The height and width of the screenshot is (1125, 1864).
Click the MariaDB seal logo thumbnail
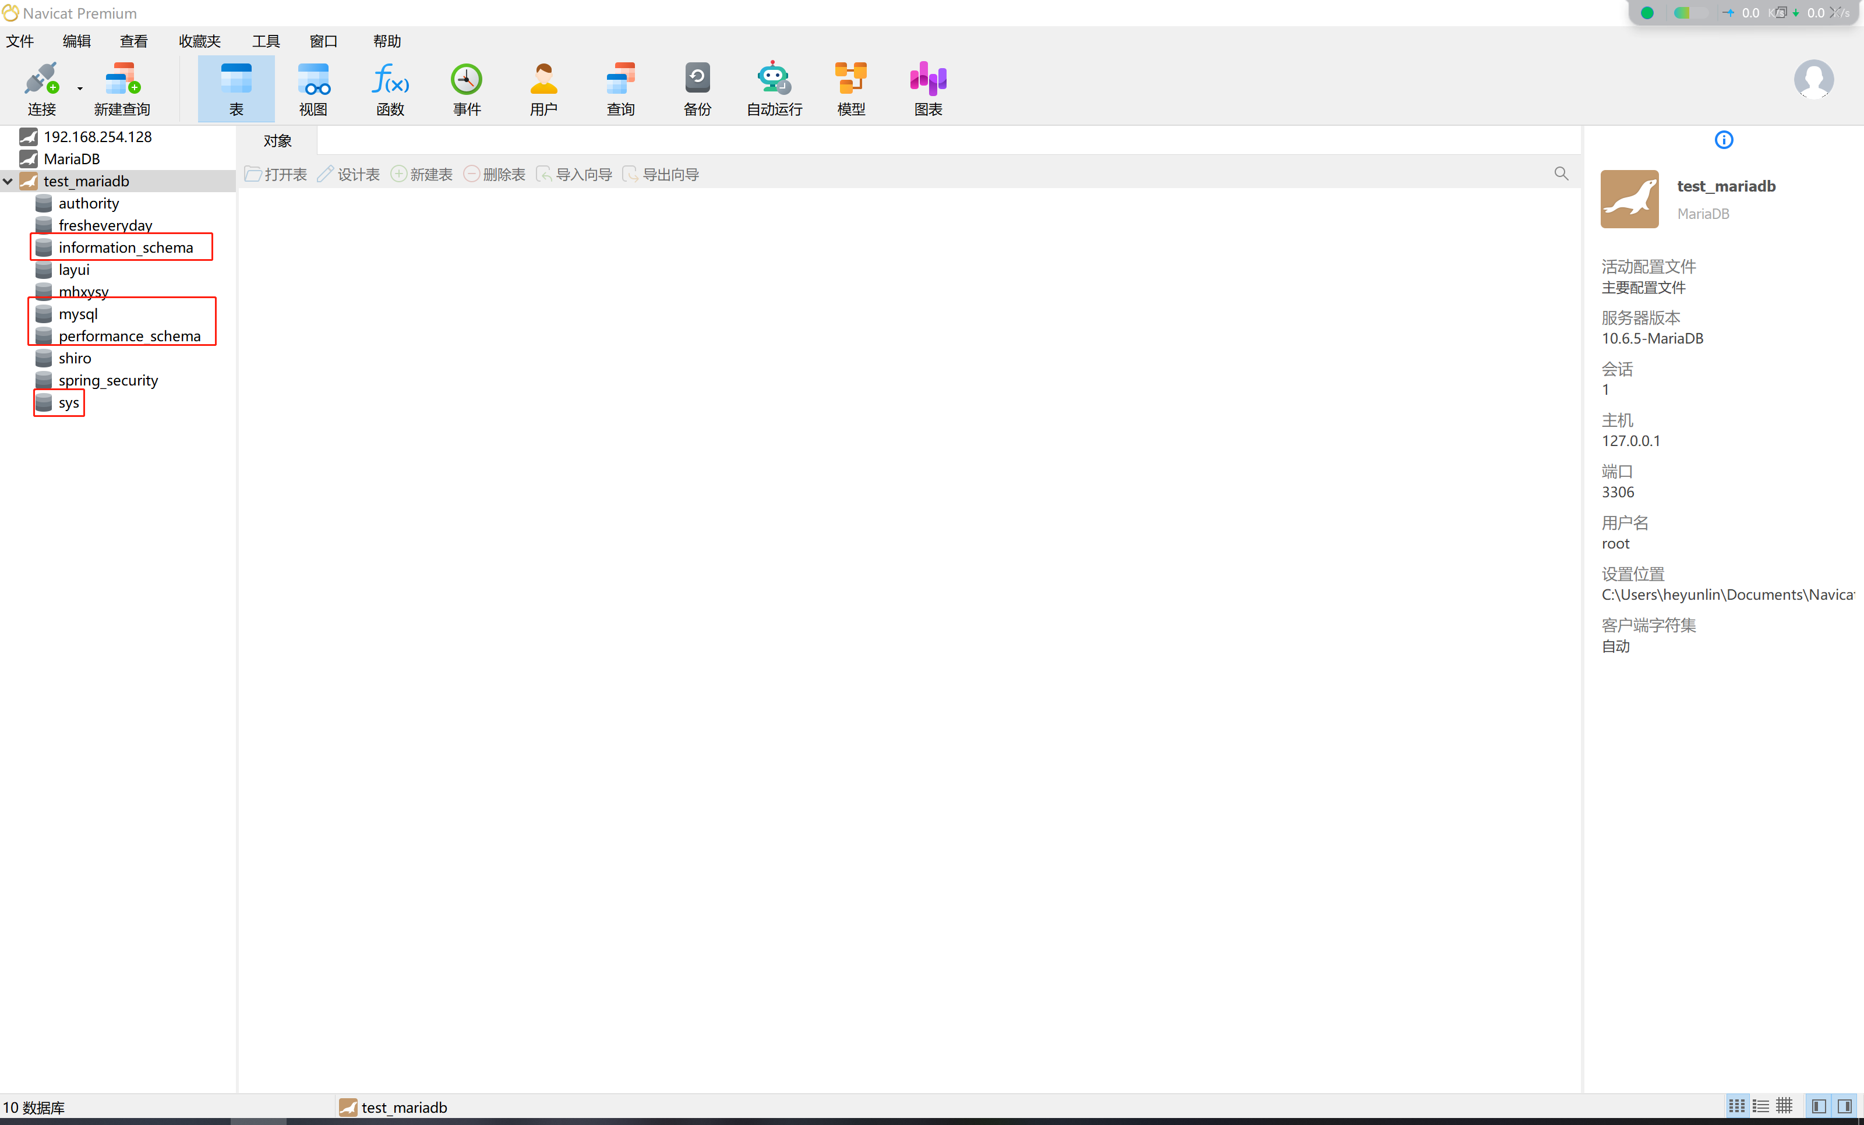pyautogui.click(x=1629, y=199)
